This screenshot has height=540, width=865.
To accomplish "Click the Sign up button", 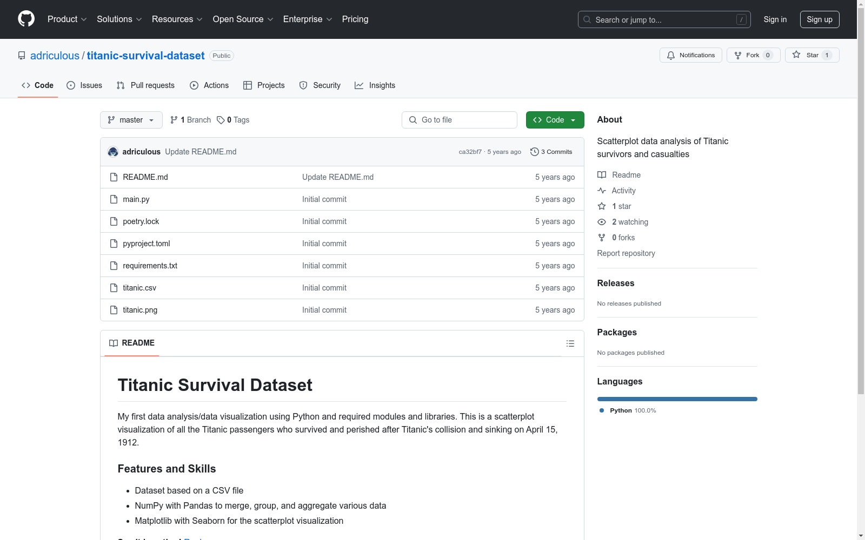I will click(820, 19).
